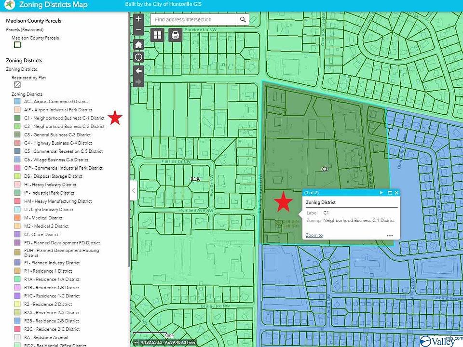Maximize the Zoning District popup
This screenshot has height=347, width=463.
coord(390,193)
